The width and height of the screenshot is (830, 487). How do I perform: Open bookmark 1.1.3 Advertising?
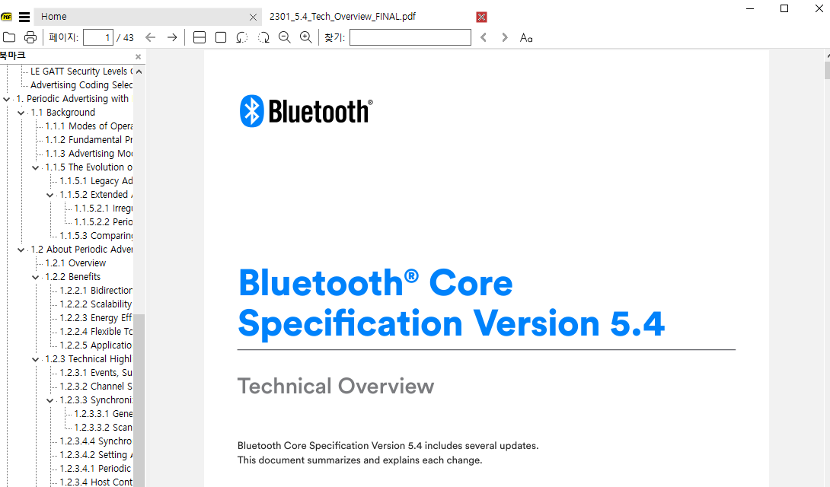click(88, 154)
